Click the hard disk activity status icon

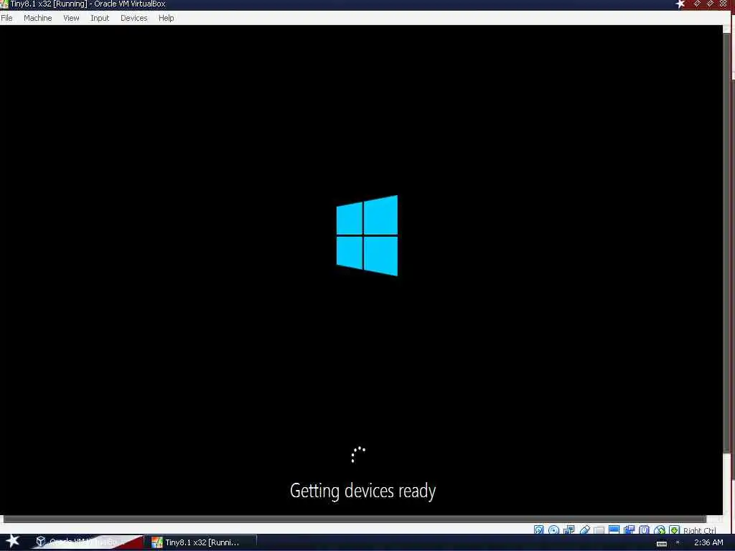click(538, 530)
